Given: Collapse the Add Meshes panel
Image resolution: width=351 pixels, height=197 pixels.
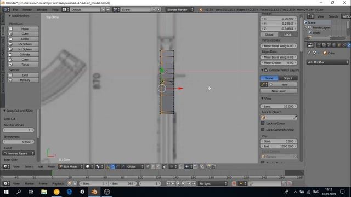Looking at the screenshot, I should (10, 16).
